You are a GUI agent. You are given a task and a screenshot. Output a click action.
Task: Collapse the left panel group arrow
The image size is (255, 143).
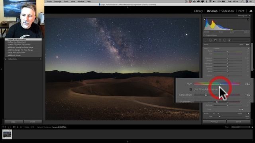click(x=1, y=69)
